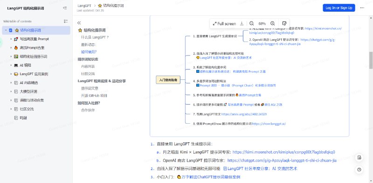Expand the 社区交流 tree node

(11, 109)
